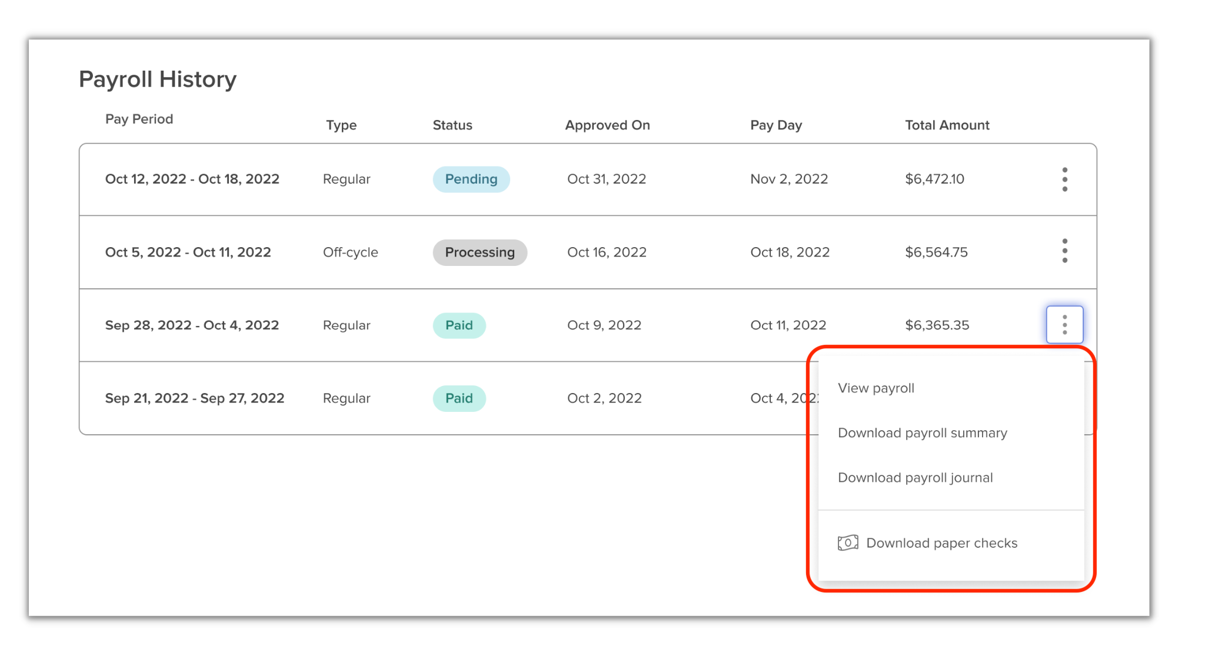Screen dimensions: 1205x656
Task: Select Download payroll journal
Action: [916, 477]
